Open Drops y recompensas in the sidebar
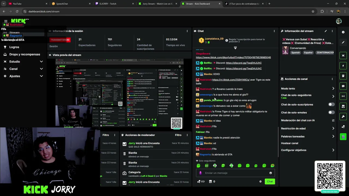 [x=25, y=54]
